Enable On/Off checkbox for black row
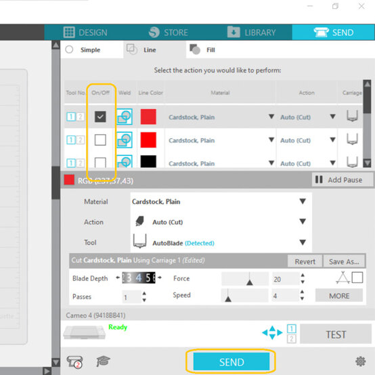Screen dimensions: 375x375 [100, 162]
